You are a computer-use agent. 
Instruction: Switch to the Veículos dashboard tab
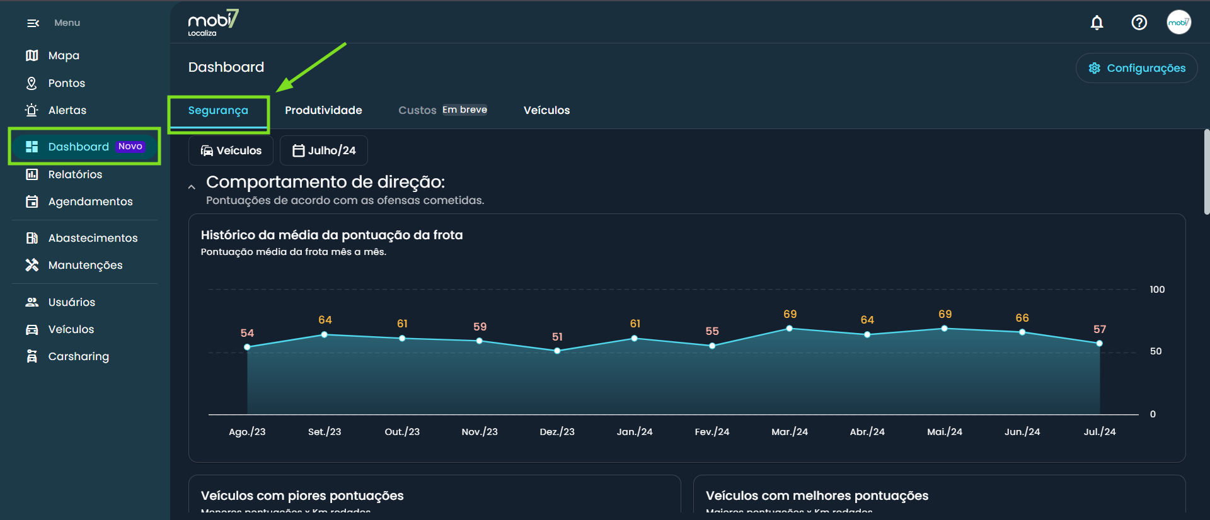[x=546, y=110]
